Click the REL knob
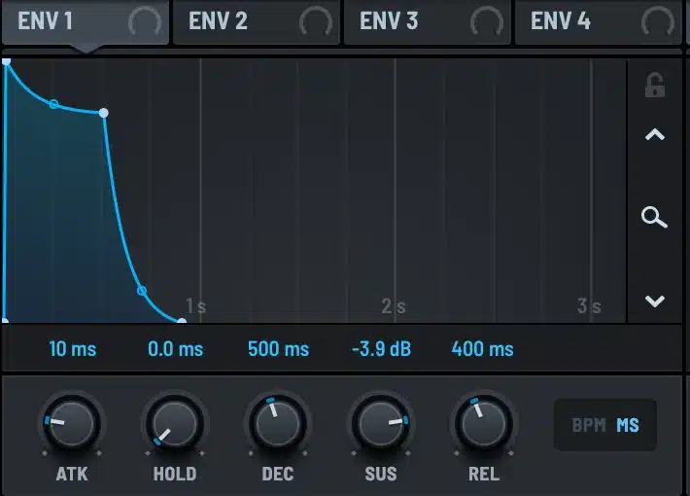This screenshot has height=496, width=690. tap(484, 424)
